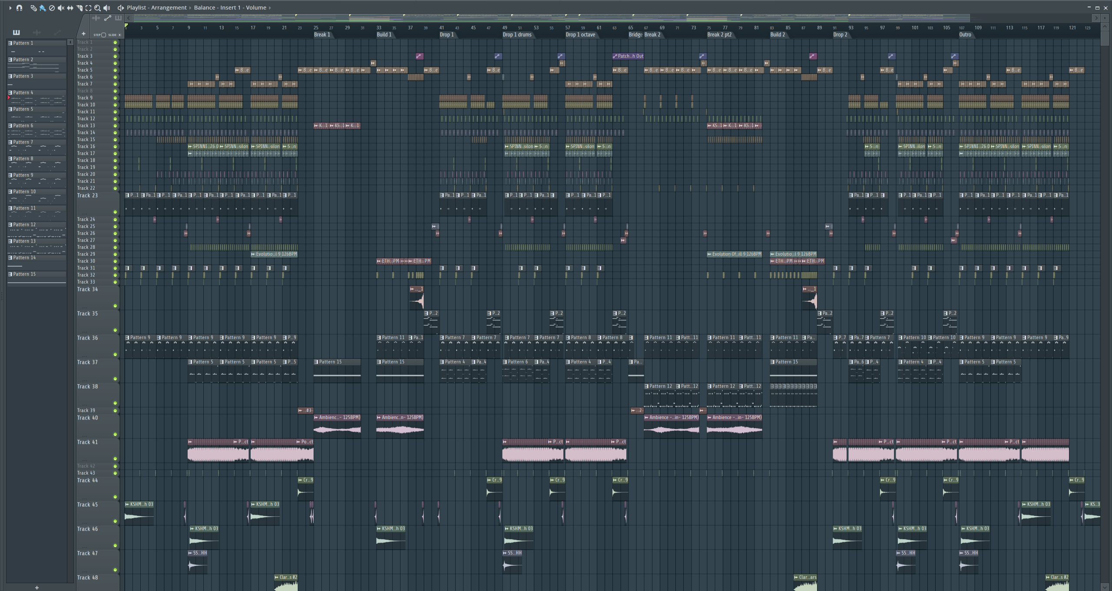Click the vertical scrollbar up arrow
Viewport: 1112px width, 591px height.
pyautogui.click(x=1105, y=27)
